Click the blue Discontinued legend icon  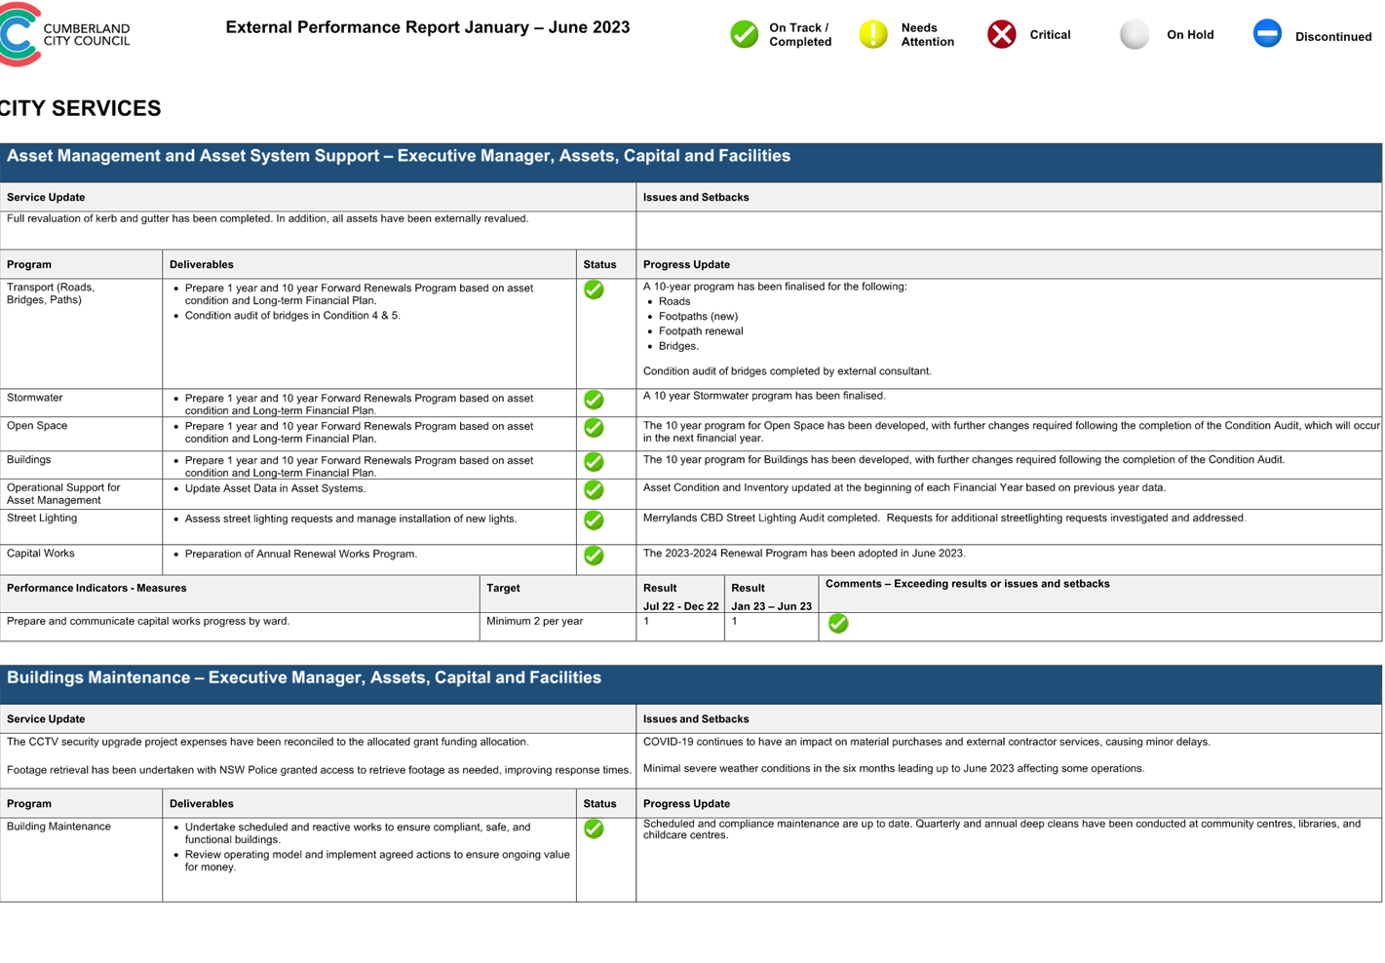coord(1267,33)
